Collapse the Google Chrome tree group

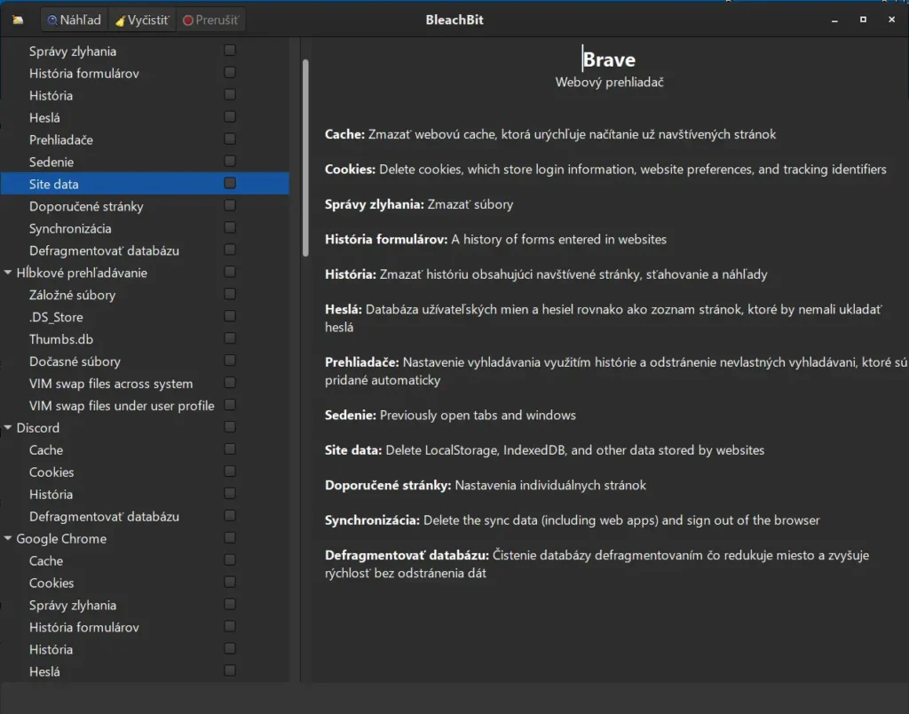[8, 537]
